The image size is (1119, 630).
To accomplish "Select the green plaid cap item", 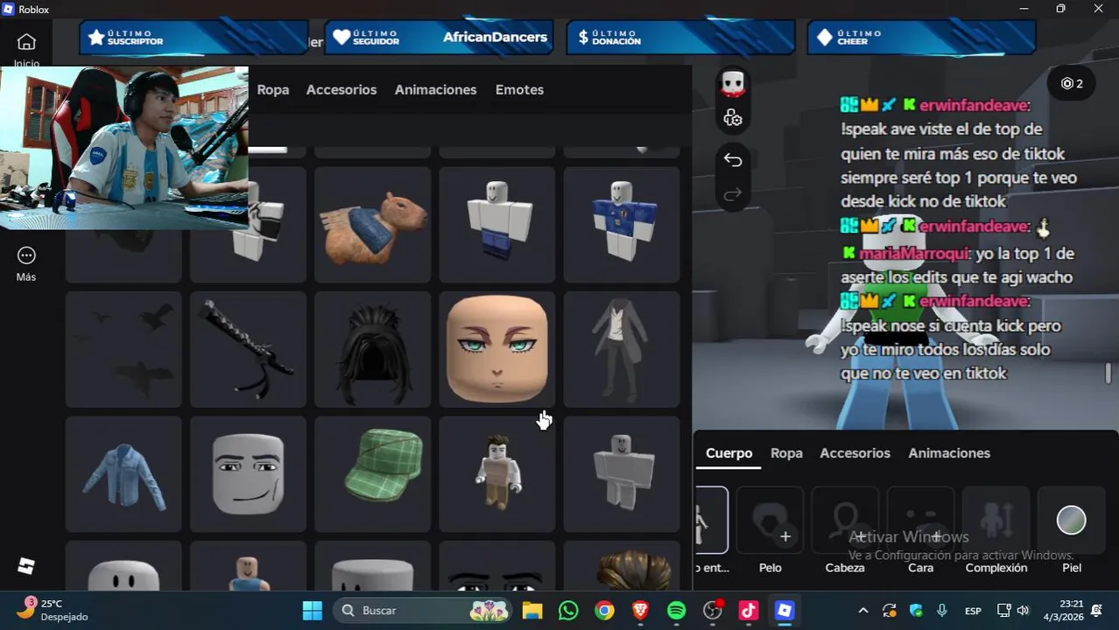I will pos(373,473).
